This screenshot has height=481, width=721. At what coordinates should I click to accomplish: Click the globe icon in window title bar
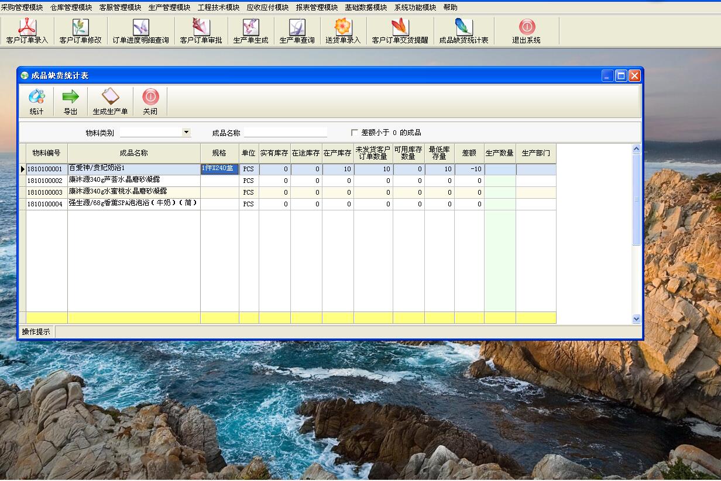point(25,75)
